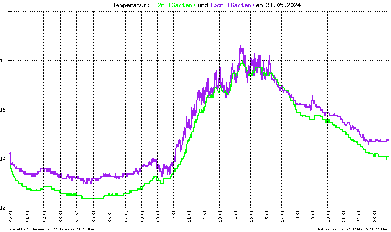This screenshot has width=391, height=232.
Task: Click the x-axis time label 09:01
Action: pyautogui.click(x=158, y=216)
